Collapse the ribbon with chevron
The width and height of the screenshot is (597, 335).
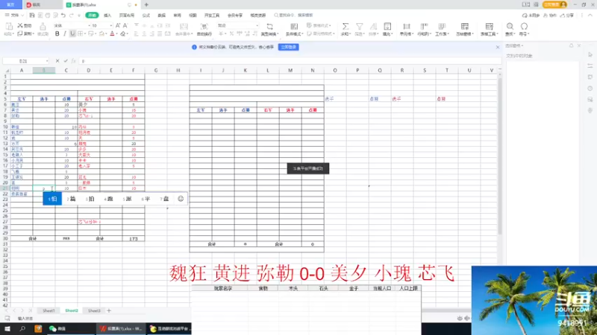(x=590, y=15)
